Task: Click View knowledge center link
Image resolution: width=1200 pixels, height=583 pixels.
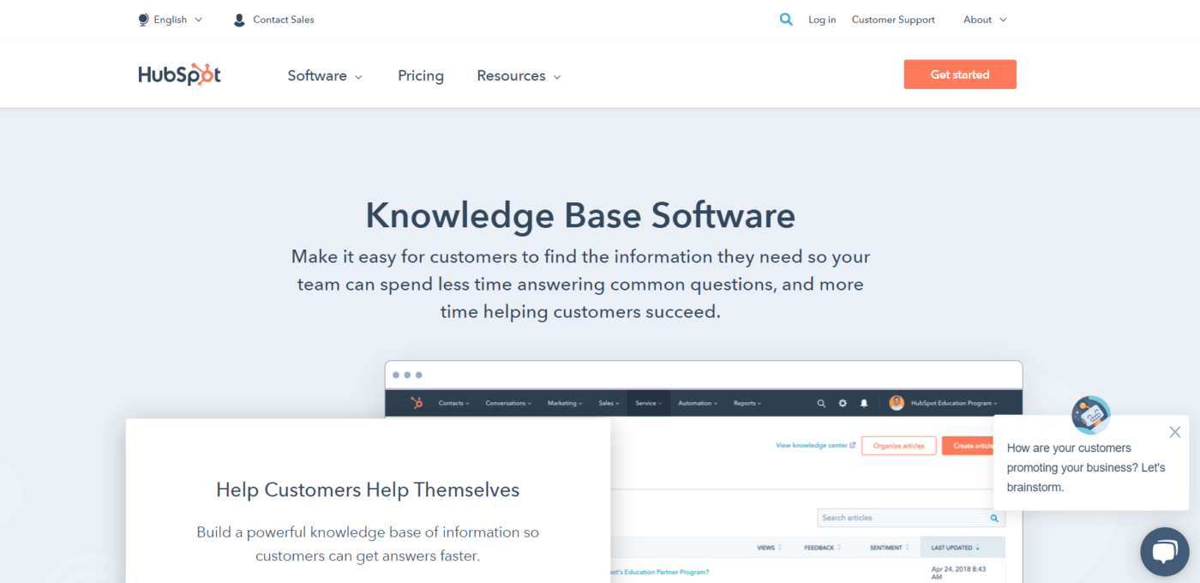Action: [x=815, y=446]
